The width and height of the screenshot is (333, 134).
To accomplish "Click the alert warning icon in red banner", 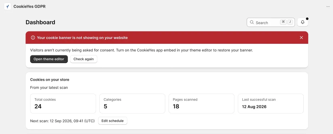I will pos(33,38).
